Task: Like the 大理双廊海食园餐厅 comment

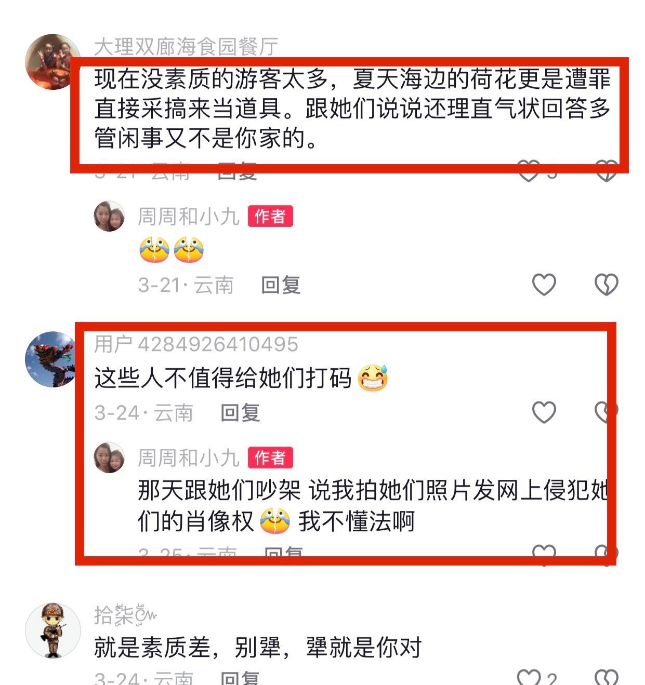Action: click(x=529, y=171)
